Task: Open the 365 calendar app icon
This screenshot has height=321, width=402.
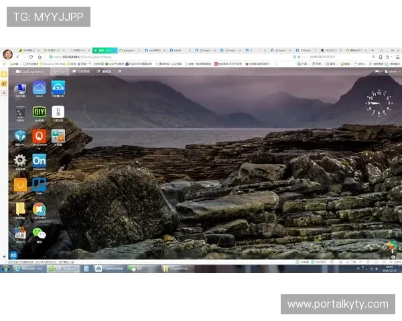Action: pyautogui.click(x=20, y=233)
